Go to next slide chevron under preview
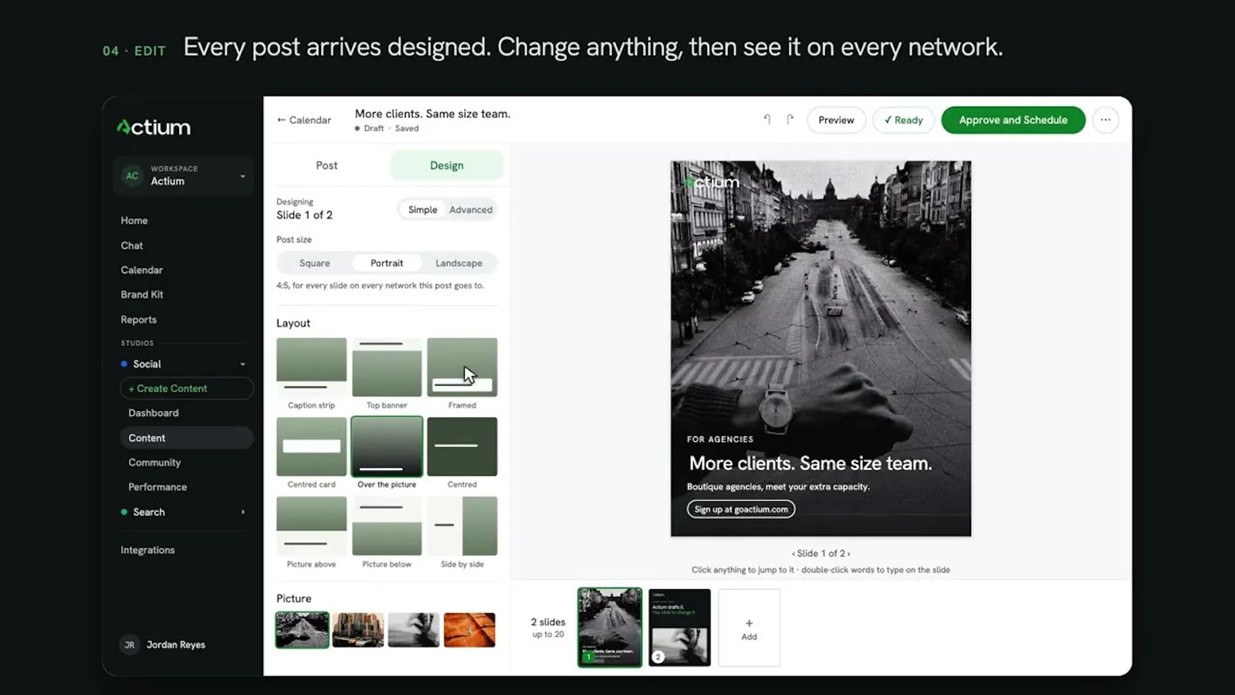Screen dimensions: 1235x695 tap(848, 554)
